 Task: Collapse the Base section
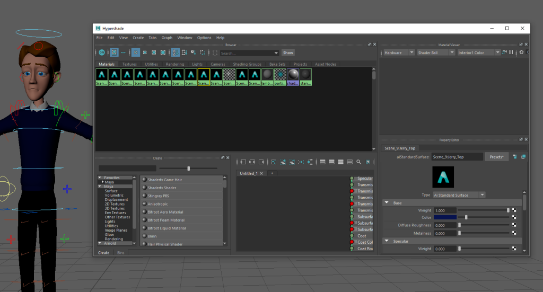point(387,203)
